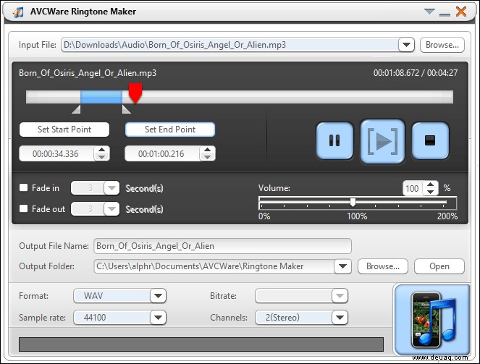The width and height of the screenshot is (480, 364).
Task: Click the volume value field showing 100
Action: click(413, 188)
